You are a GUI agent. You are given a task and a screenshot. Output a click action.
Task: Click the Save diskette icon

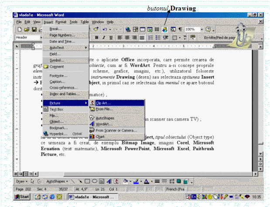click(34, 29)
